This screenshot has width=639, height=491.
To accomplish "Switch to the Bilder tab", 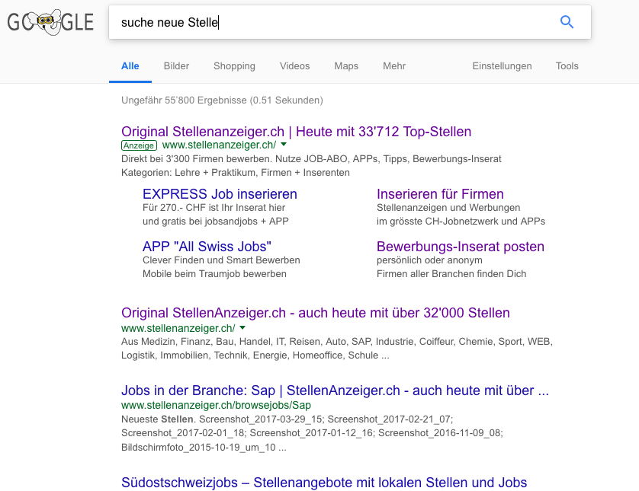I will pos(176,66).
